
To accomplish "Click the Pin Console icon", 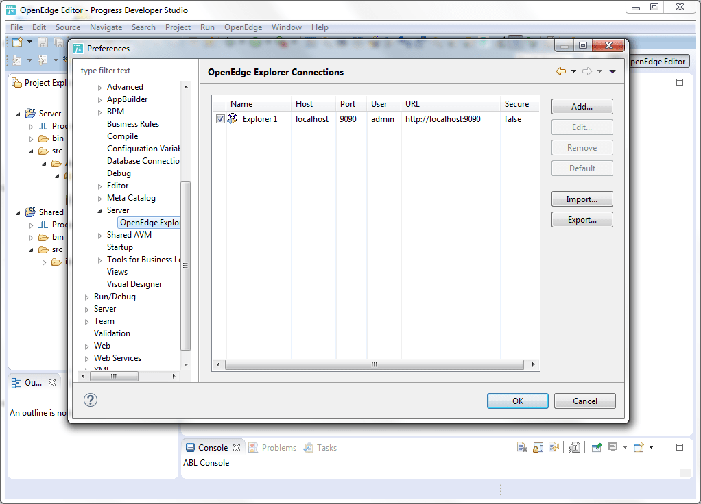I will (x=596, y=447).
